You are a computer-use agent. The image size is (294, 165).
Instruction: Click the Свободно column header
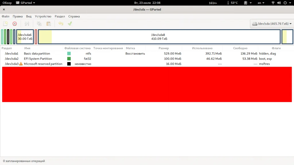click(240, 48)
